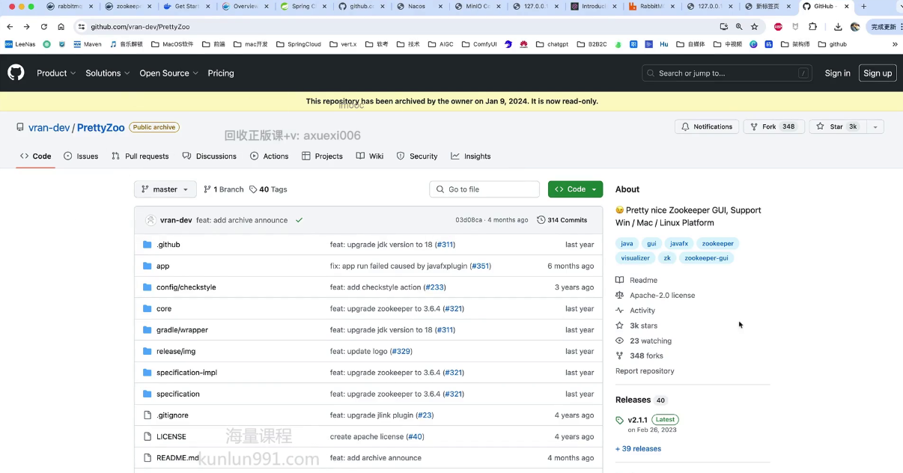The width and height of the screenshot is (903, 473).
Task: Open the gradle/wrapper folder
Action: pyautogui.click(x=182, y=330)
